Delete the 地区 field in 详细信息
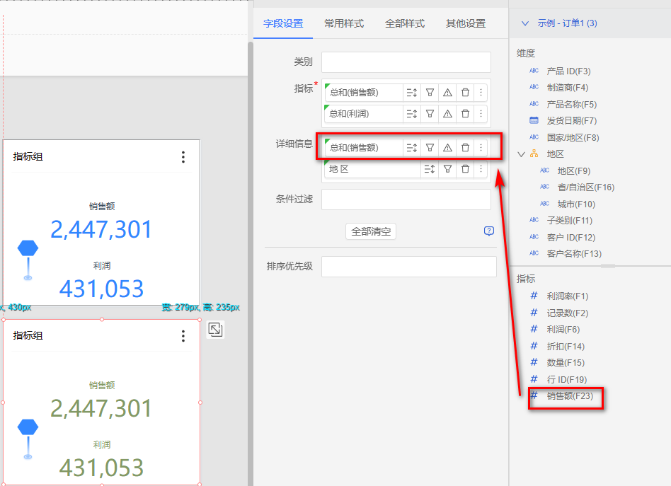The height and width of the screenshot is (486, 671). [465, 169]
